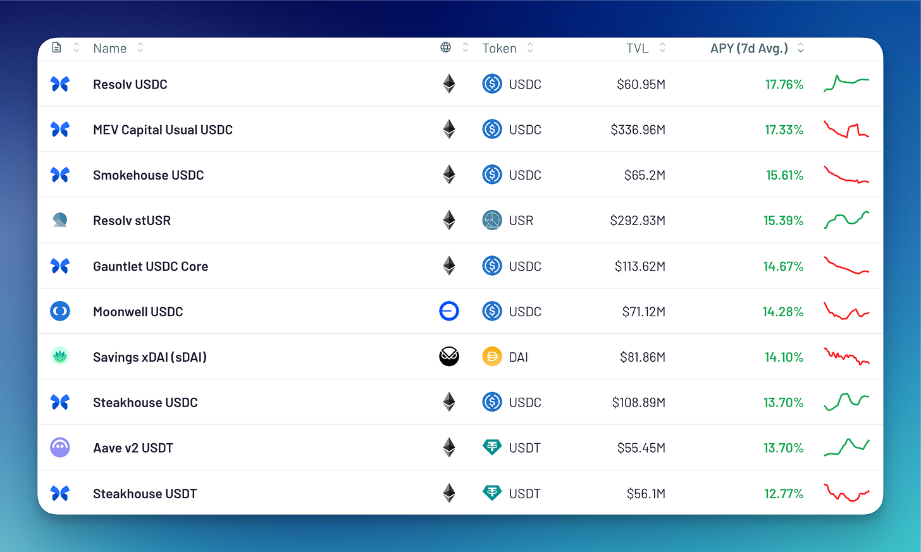Click the 14.28% APY value

(783, 312)
